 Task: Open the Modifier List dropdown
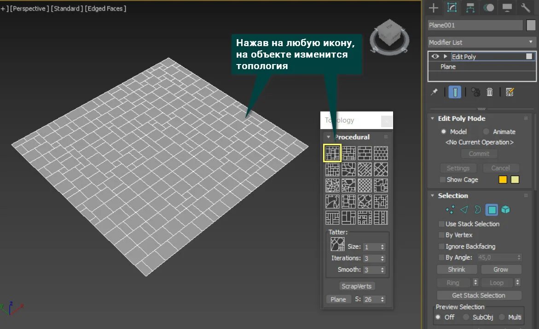(482, 42)
